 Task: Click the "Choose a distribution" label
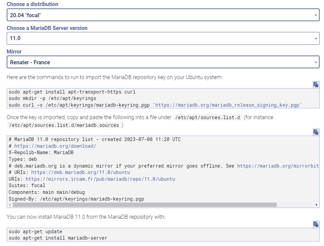32,4
